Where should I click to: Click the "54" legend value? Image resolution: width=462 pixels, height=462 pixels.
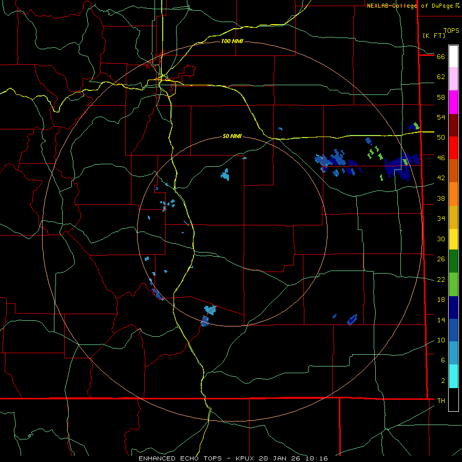tap(441, 117)
